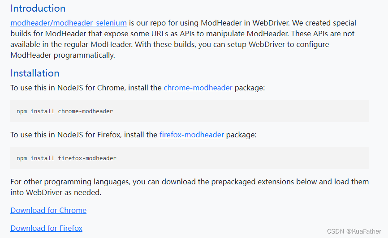Select the Installation heading

pyautogui.click(x=35, y=73)
